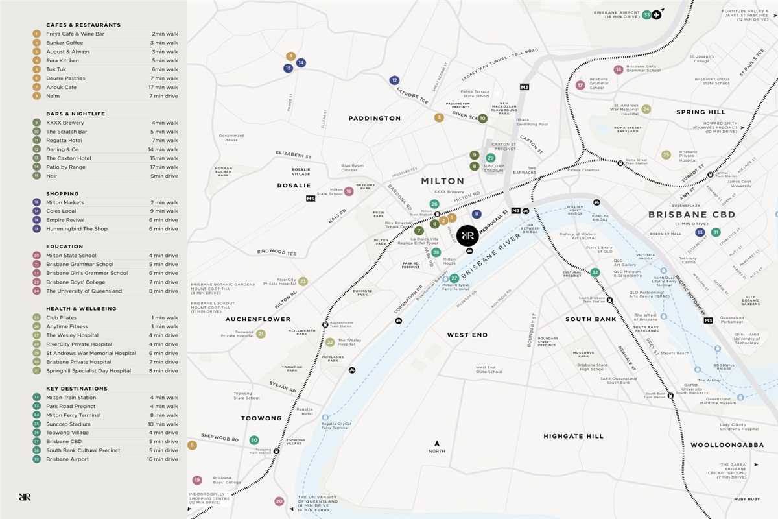Viewport: 778px width, 519px height.
Task: Click map marker 28 near Milton House
Action: (x=436, y=252)
